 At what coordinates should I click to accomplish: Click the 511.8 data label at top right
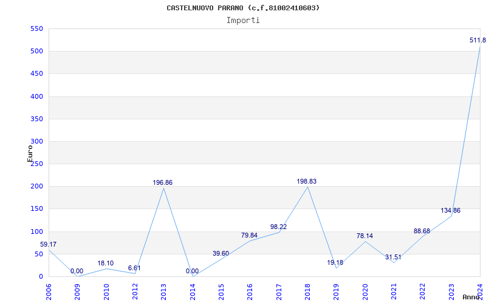pos(477,41)
